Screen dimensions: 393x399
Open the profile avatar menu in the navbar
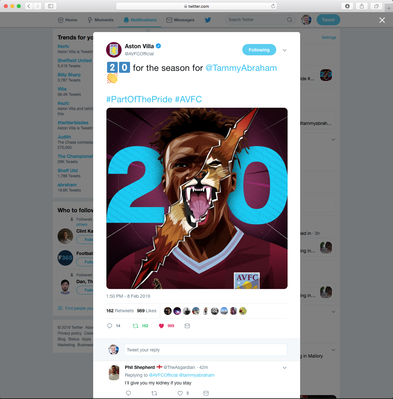click(306, 20)
